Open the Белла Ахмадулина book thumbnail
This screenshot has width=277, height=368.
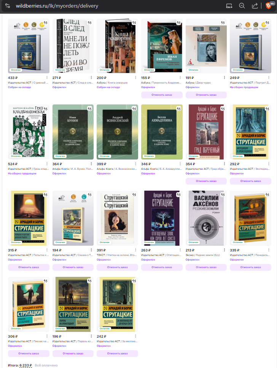[162, 132]
